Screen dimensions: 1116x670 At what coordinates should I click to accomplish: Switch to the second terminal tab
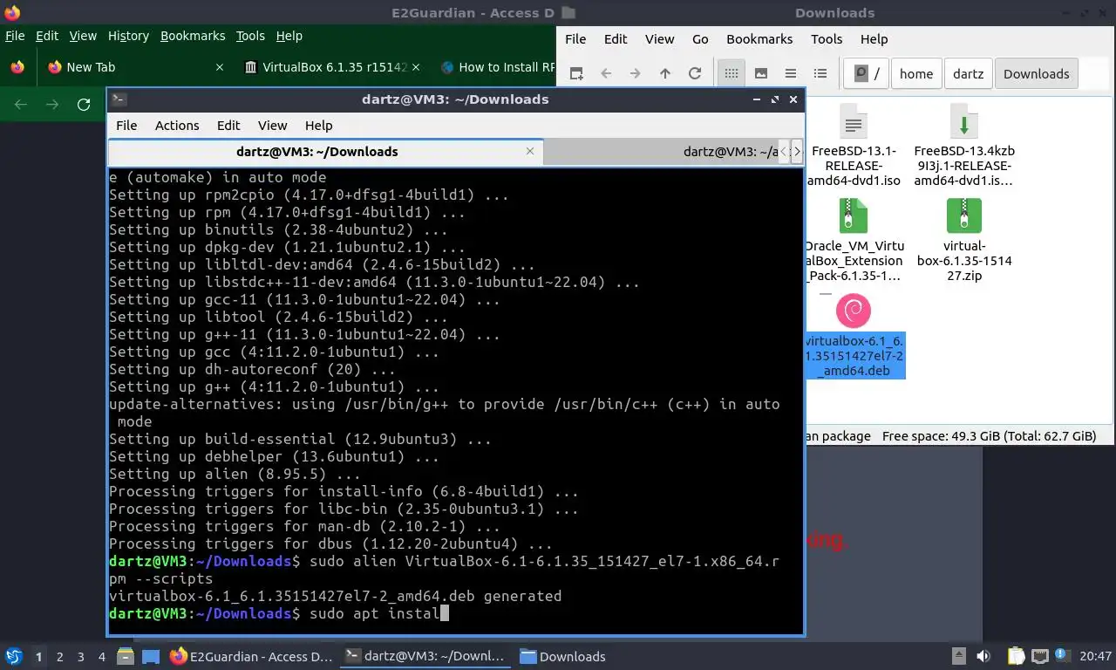(x=660, y=152)
